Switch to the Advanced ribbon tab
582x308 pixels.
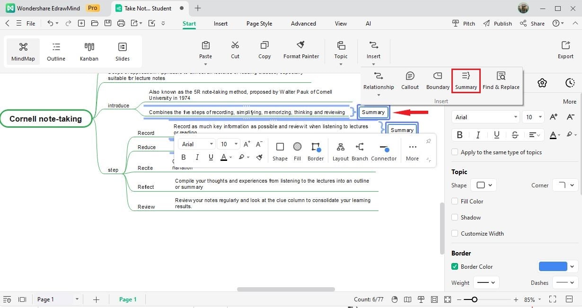[x=303, y=24]
